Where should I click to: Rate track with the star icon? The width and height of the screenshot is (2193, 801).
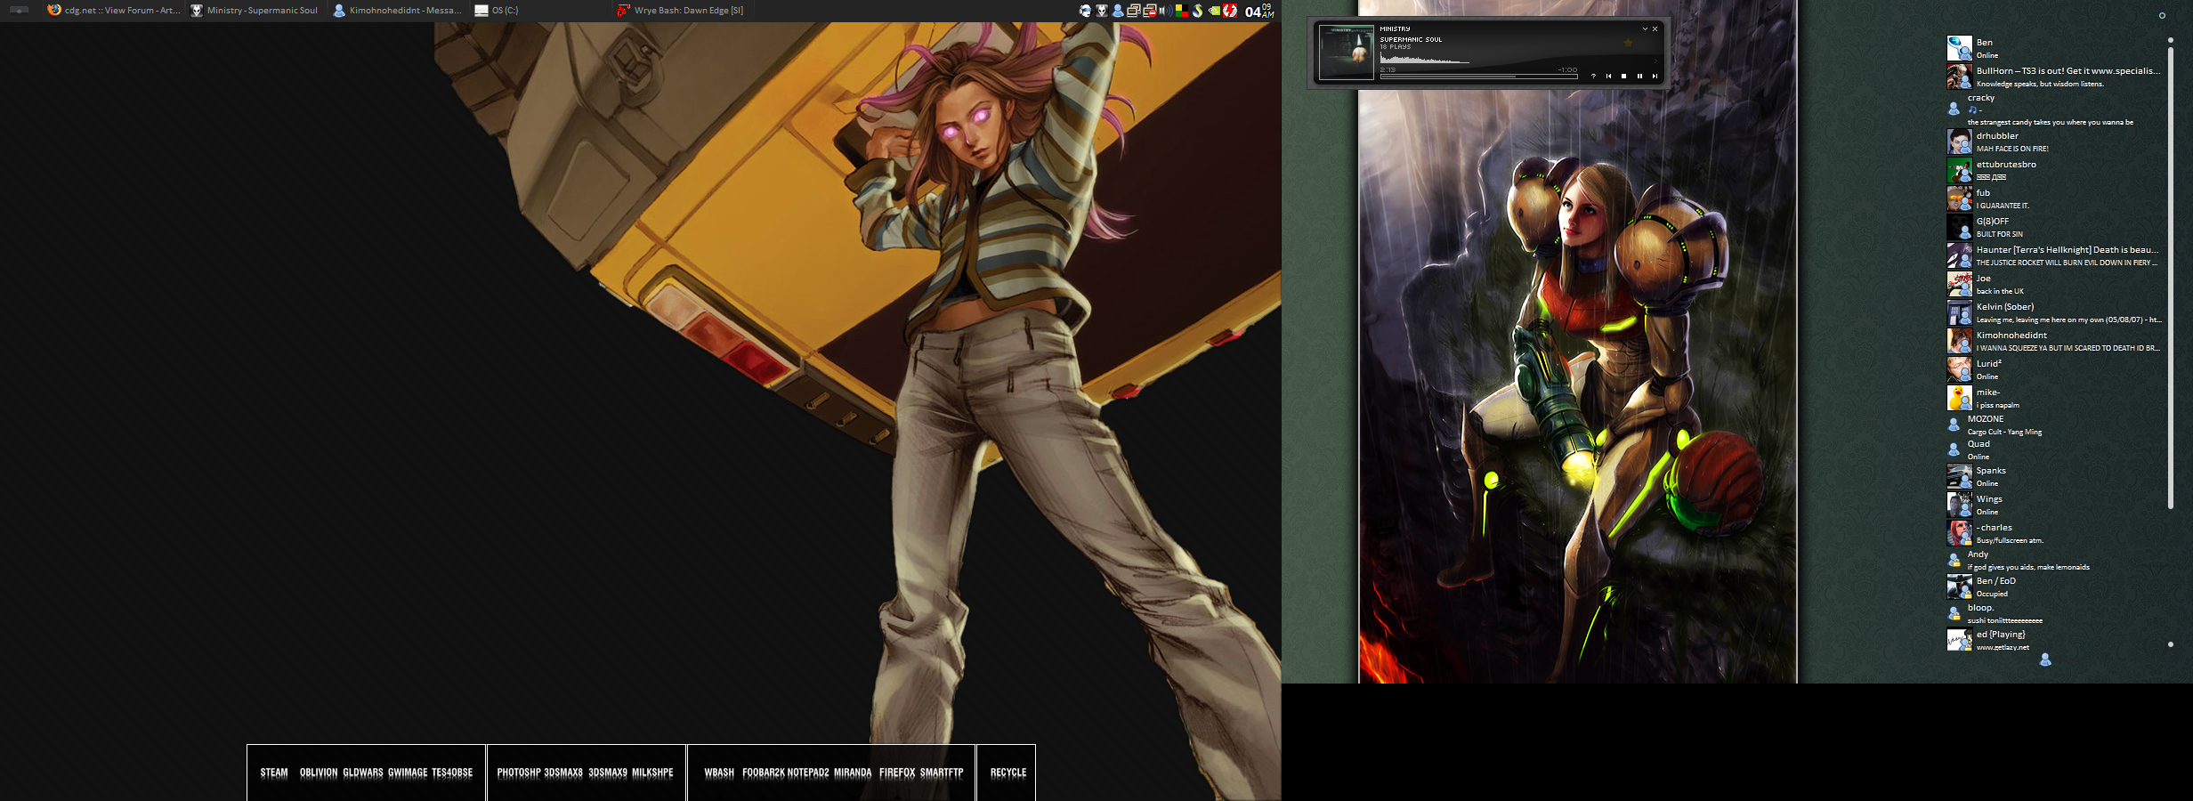coord(1628,43)
